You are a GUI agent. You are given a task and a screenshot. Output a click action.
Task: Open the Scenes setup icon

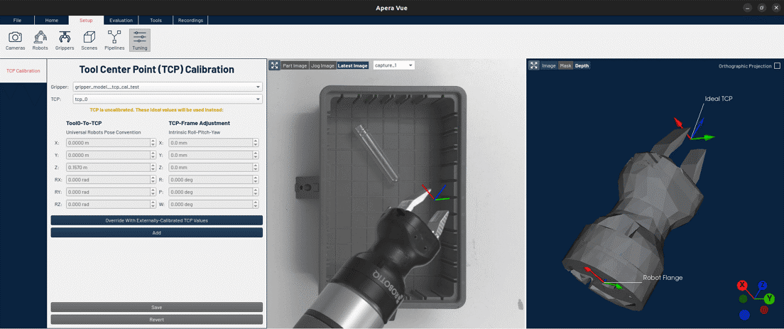point(89,40)
